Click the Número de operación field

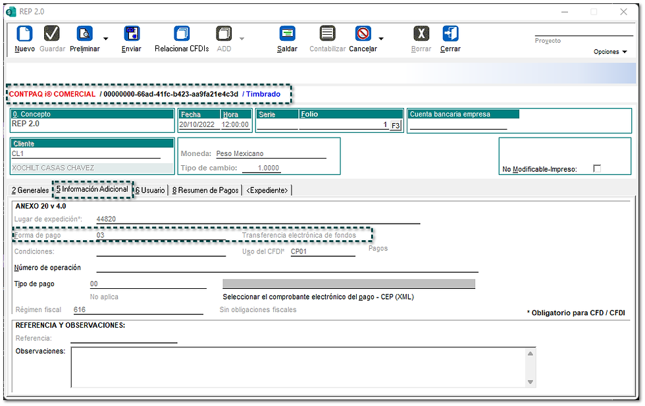coord(287,267)
